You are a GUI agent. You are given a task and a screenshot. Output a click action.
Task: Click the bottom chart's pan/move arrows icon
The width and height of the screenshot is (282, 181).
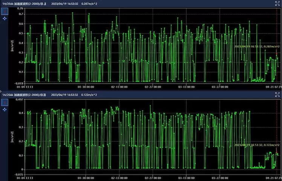5,110
